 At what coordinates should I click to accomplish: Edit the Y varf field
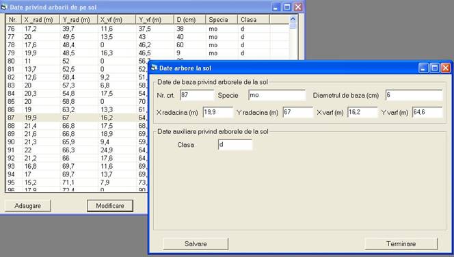click(x=427, y=112)
